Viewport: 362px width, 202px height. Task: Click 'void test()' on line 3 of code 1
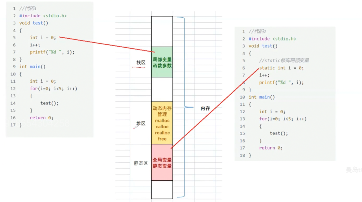coord(34,23)
